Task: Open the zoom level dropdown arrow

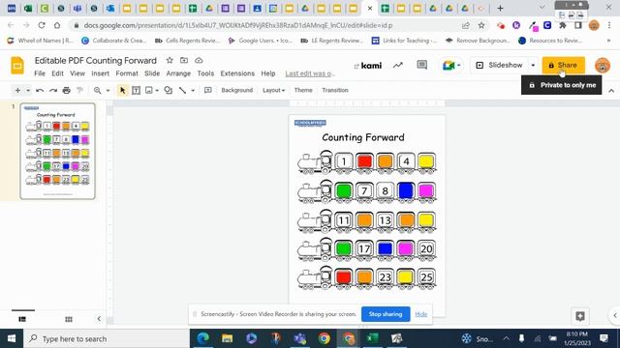Action: (x=108, y=90)
